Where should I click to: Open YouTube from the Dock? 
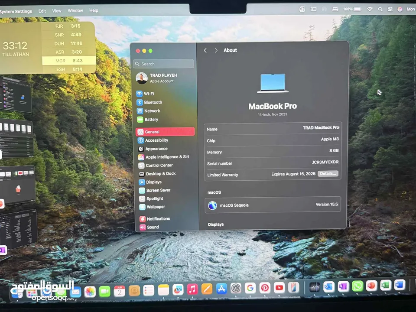pyautogui.click(x=279, y=287)
